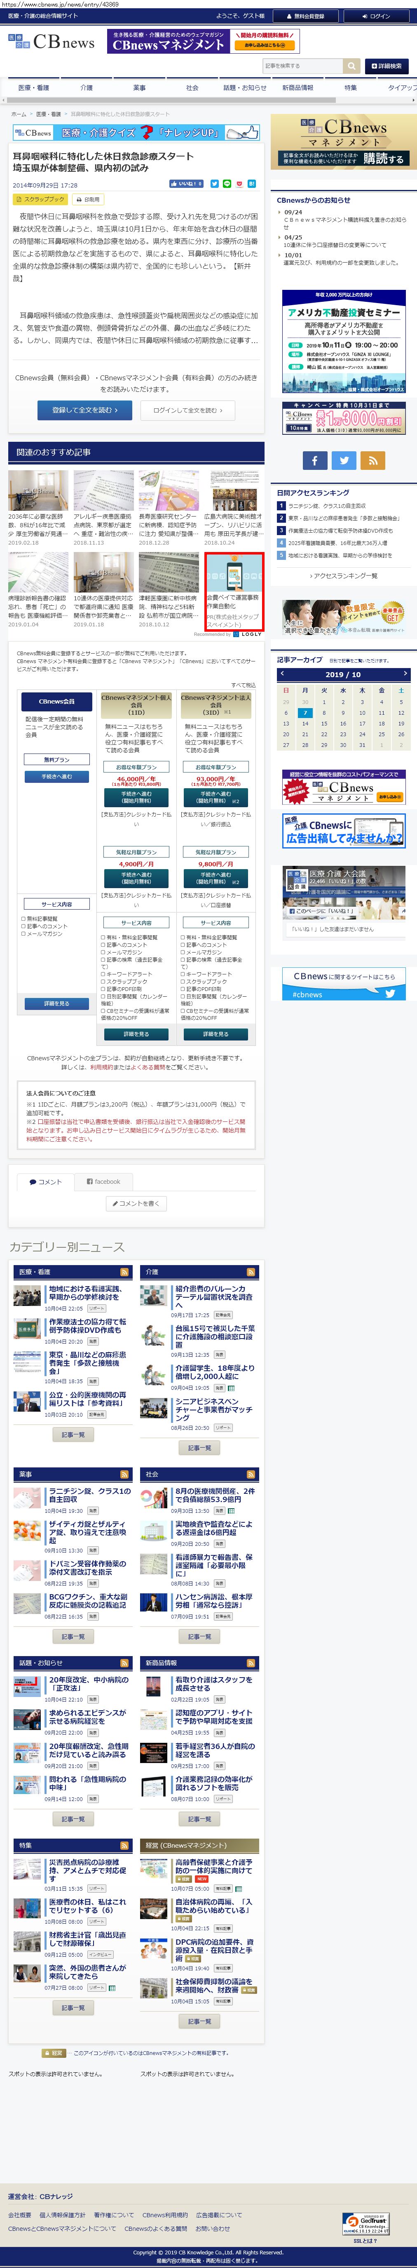This screenshot has height=2268, width=417.
Task: Open the 会費ペイで運営事務作業自動化 ad thumbnail
Action: pyautogui.click(x=234, y=573)
